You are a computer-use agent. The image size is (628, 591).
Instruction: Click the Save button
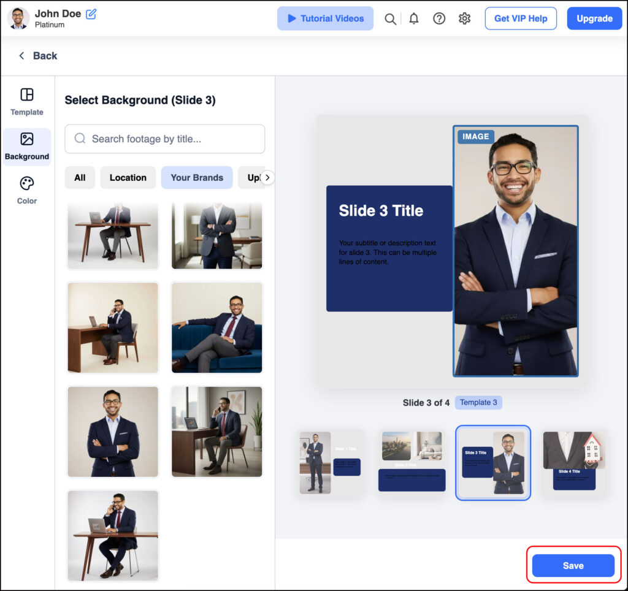pos(573,565)
